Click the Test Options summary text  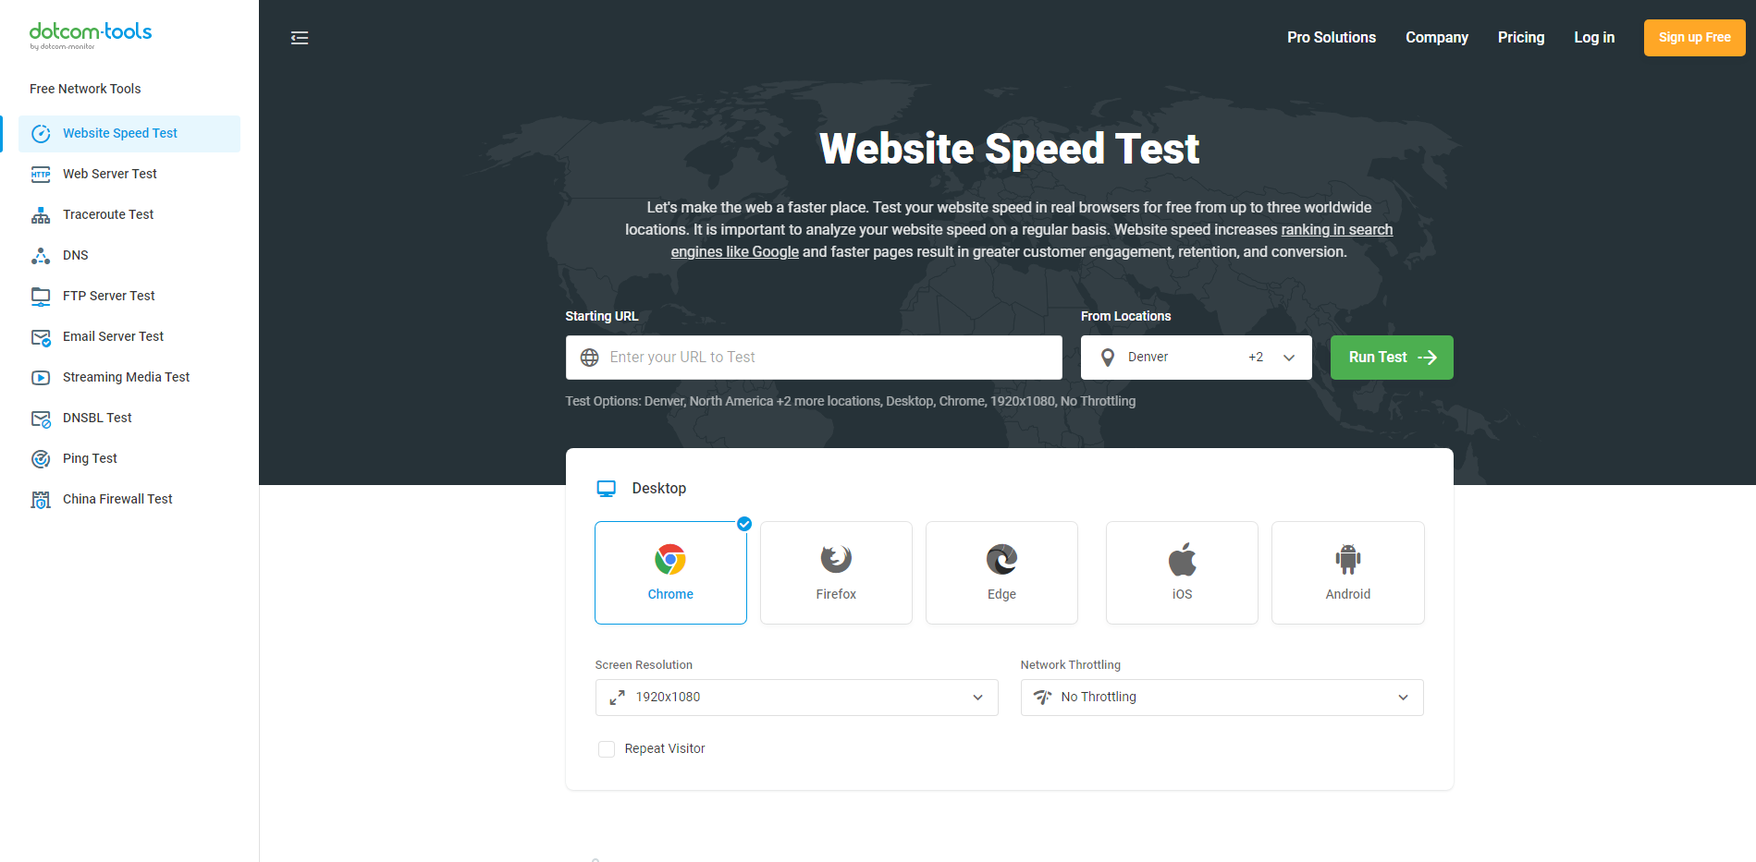pos(851,402)
